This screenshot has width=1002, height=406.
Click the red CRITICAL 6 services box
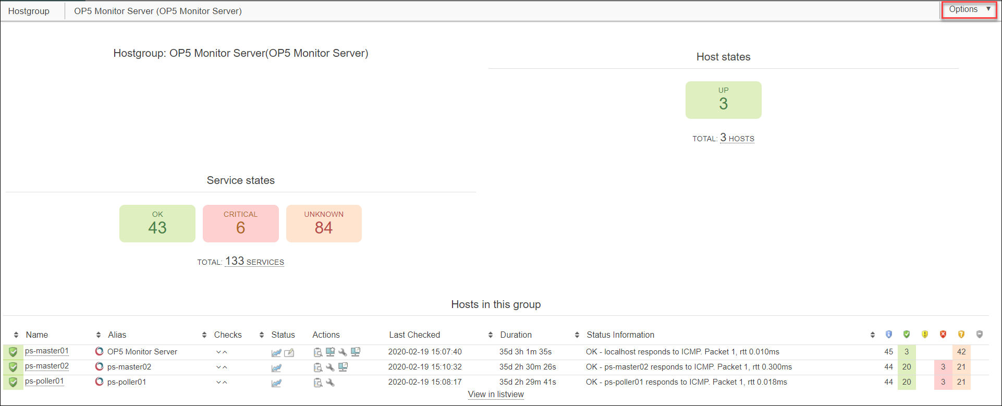tap(241, 224)
